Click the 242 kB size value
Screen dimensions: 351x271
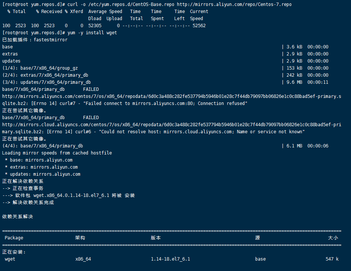pyautogui.click(x=294, y=75)
